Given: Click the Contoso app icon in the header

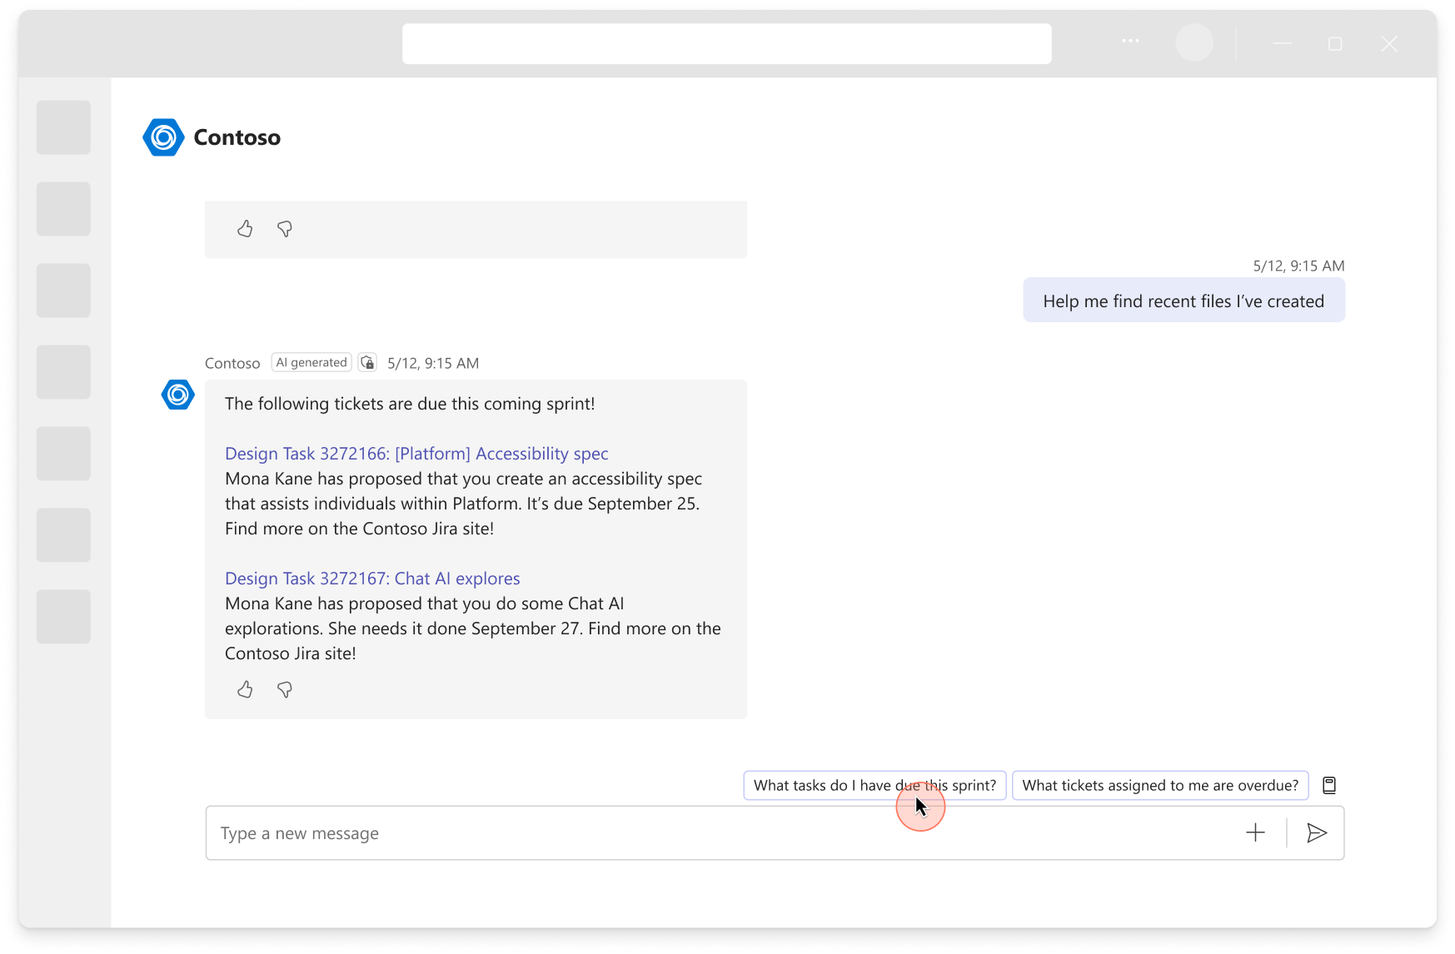Looking at the screenshot, I should click(163, 137).
